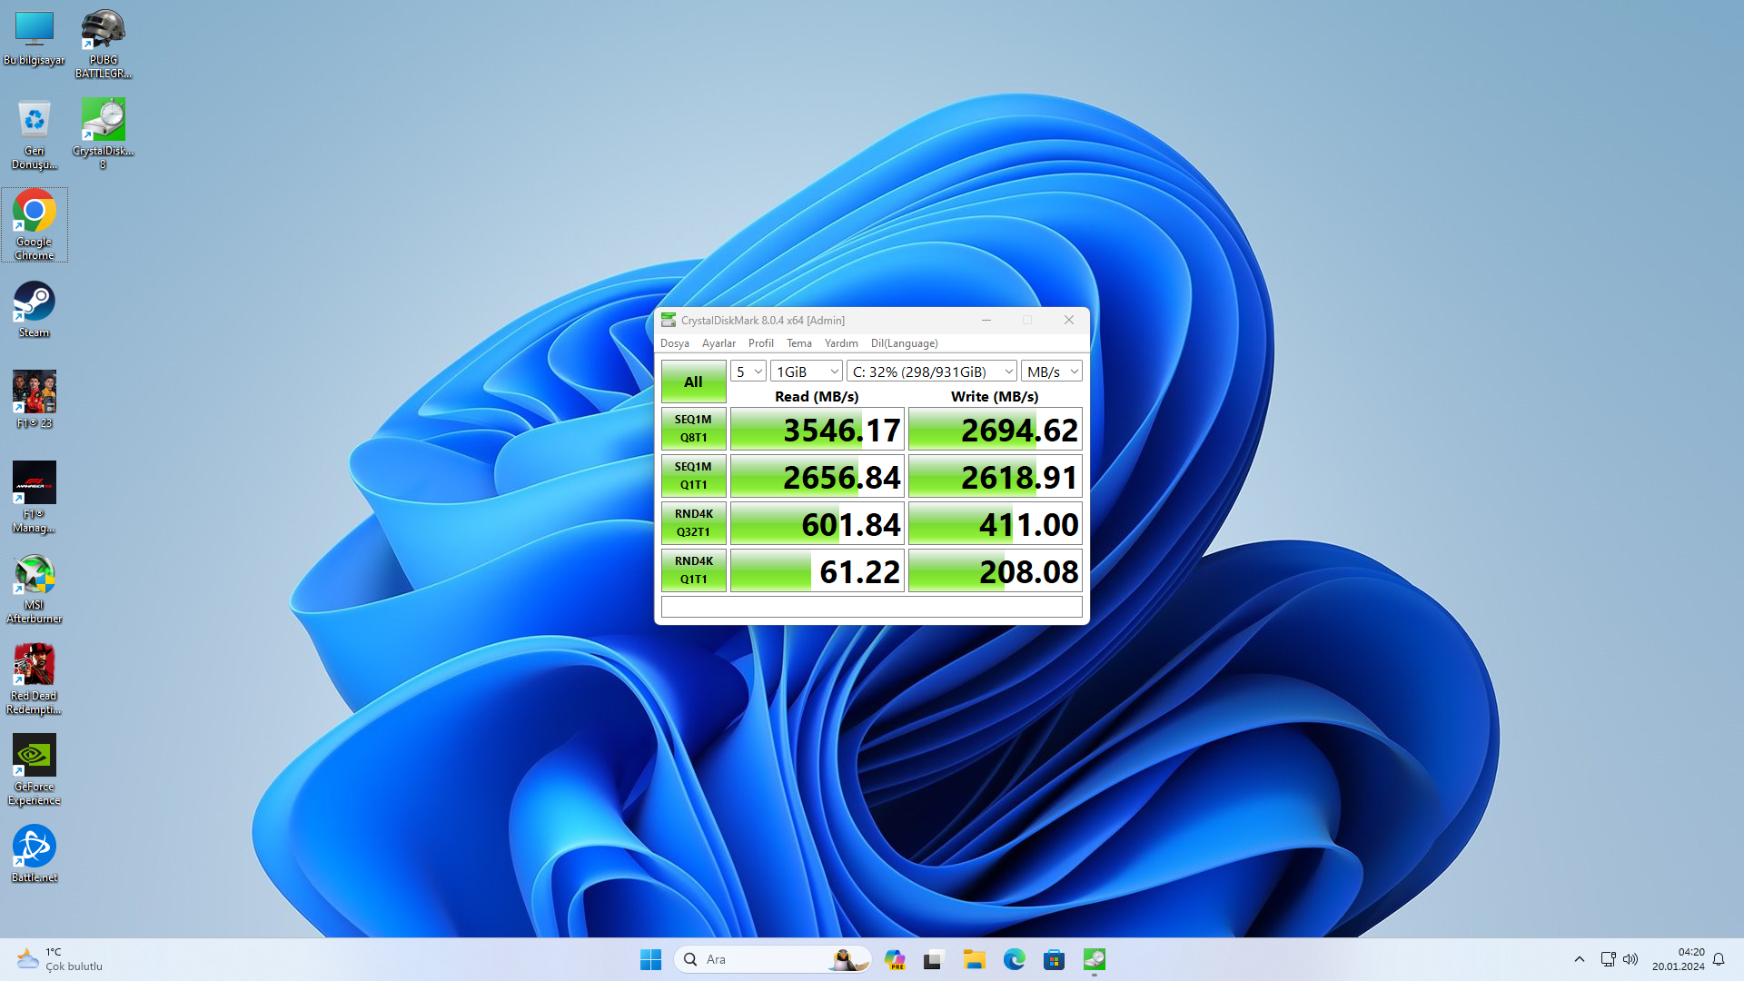Click the RND4K Q32T1 test button
1744x981 pixels.
(x=693, y=523)
